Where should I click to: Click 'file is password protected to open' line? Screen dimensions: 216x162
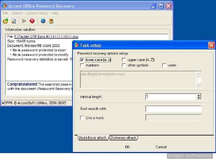(39, 50)
